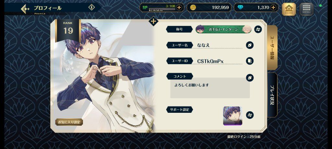Select the お手伝いインターン title banner

223,29
